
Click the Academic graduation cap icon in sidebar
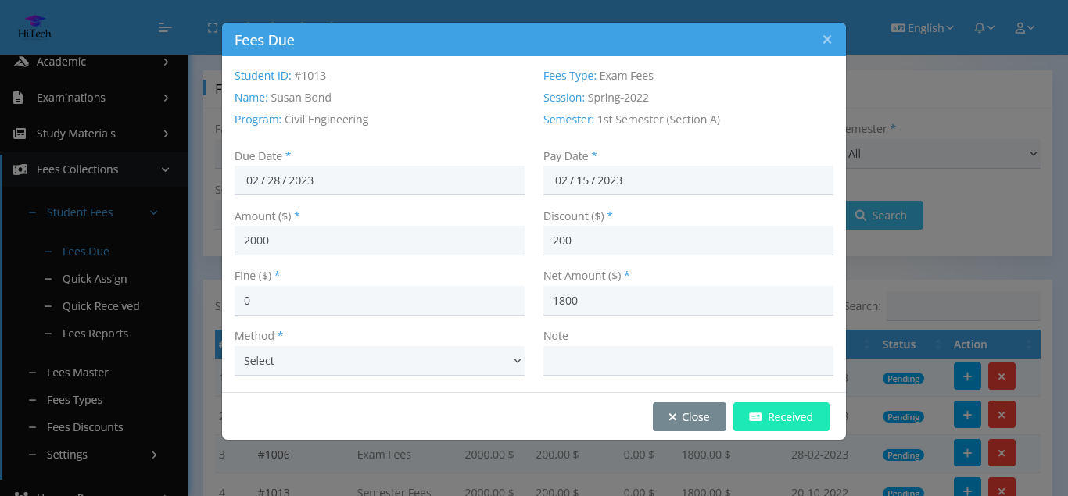coord(22,62)
